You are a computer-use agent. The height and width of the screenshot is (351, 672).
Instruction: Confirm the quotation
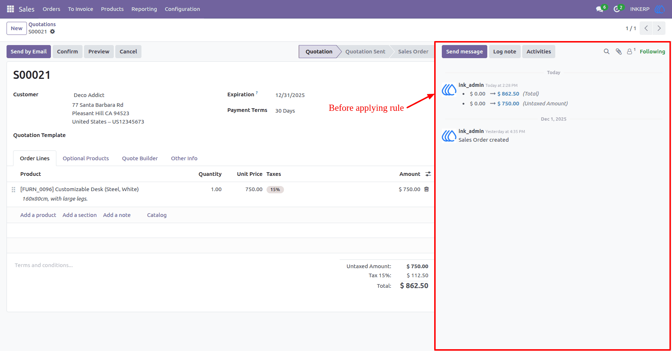pyautogui.click(x=67, y=52)
